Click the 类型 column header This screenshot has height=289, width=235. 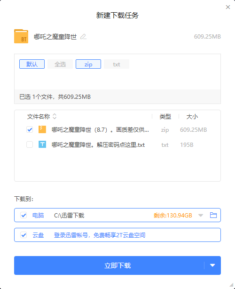click(x=165, y=116)
